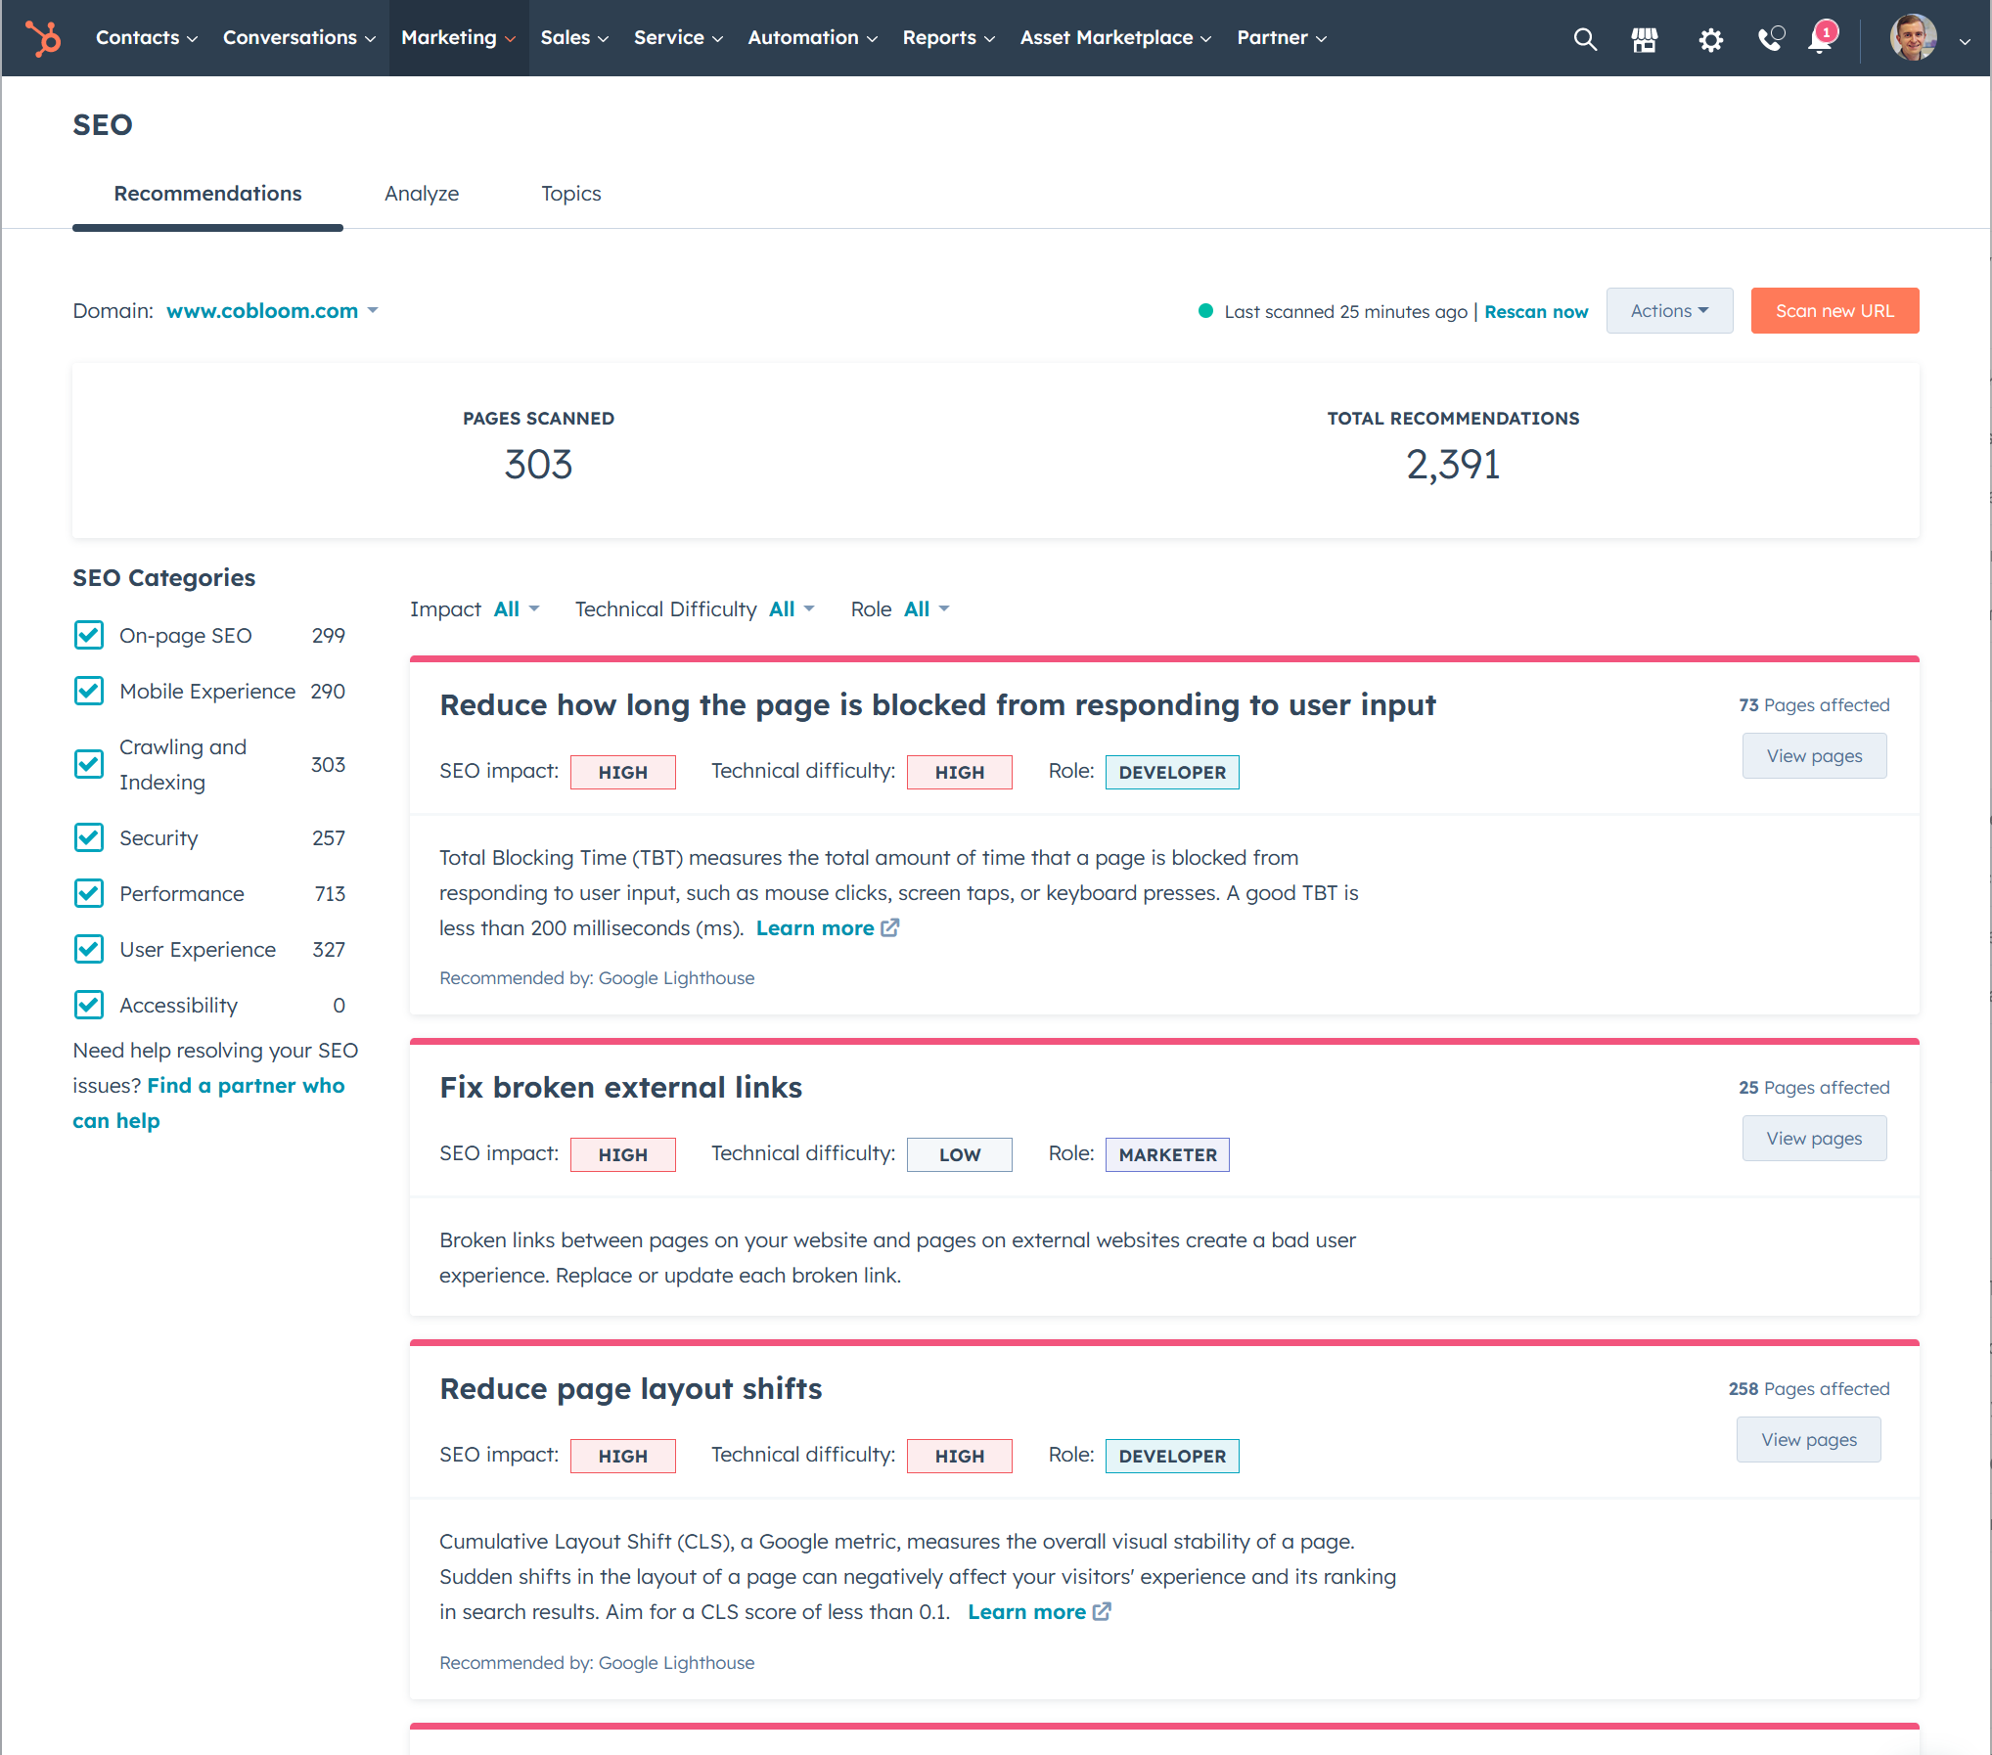
Task: Click the 25 Pages affected count
Action: [x=1814, y=1088]
